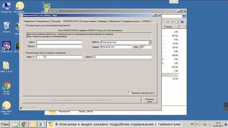Click the Отменить паузу button
Screen dimensions: 228x128
pos(150,100)
